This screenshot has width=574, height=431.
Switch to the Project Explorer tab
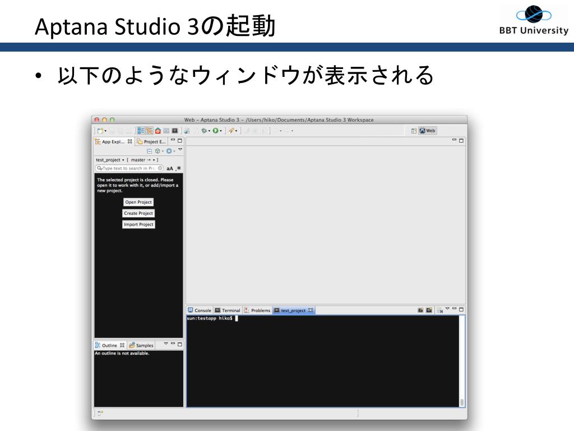[x=151, y=141]
